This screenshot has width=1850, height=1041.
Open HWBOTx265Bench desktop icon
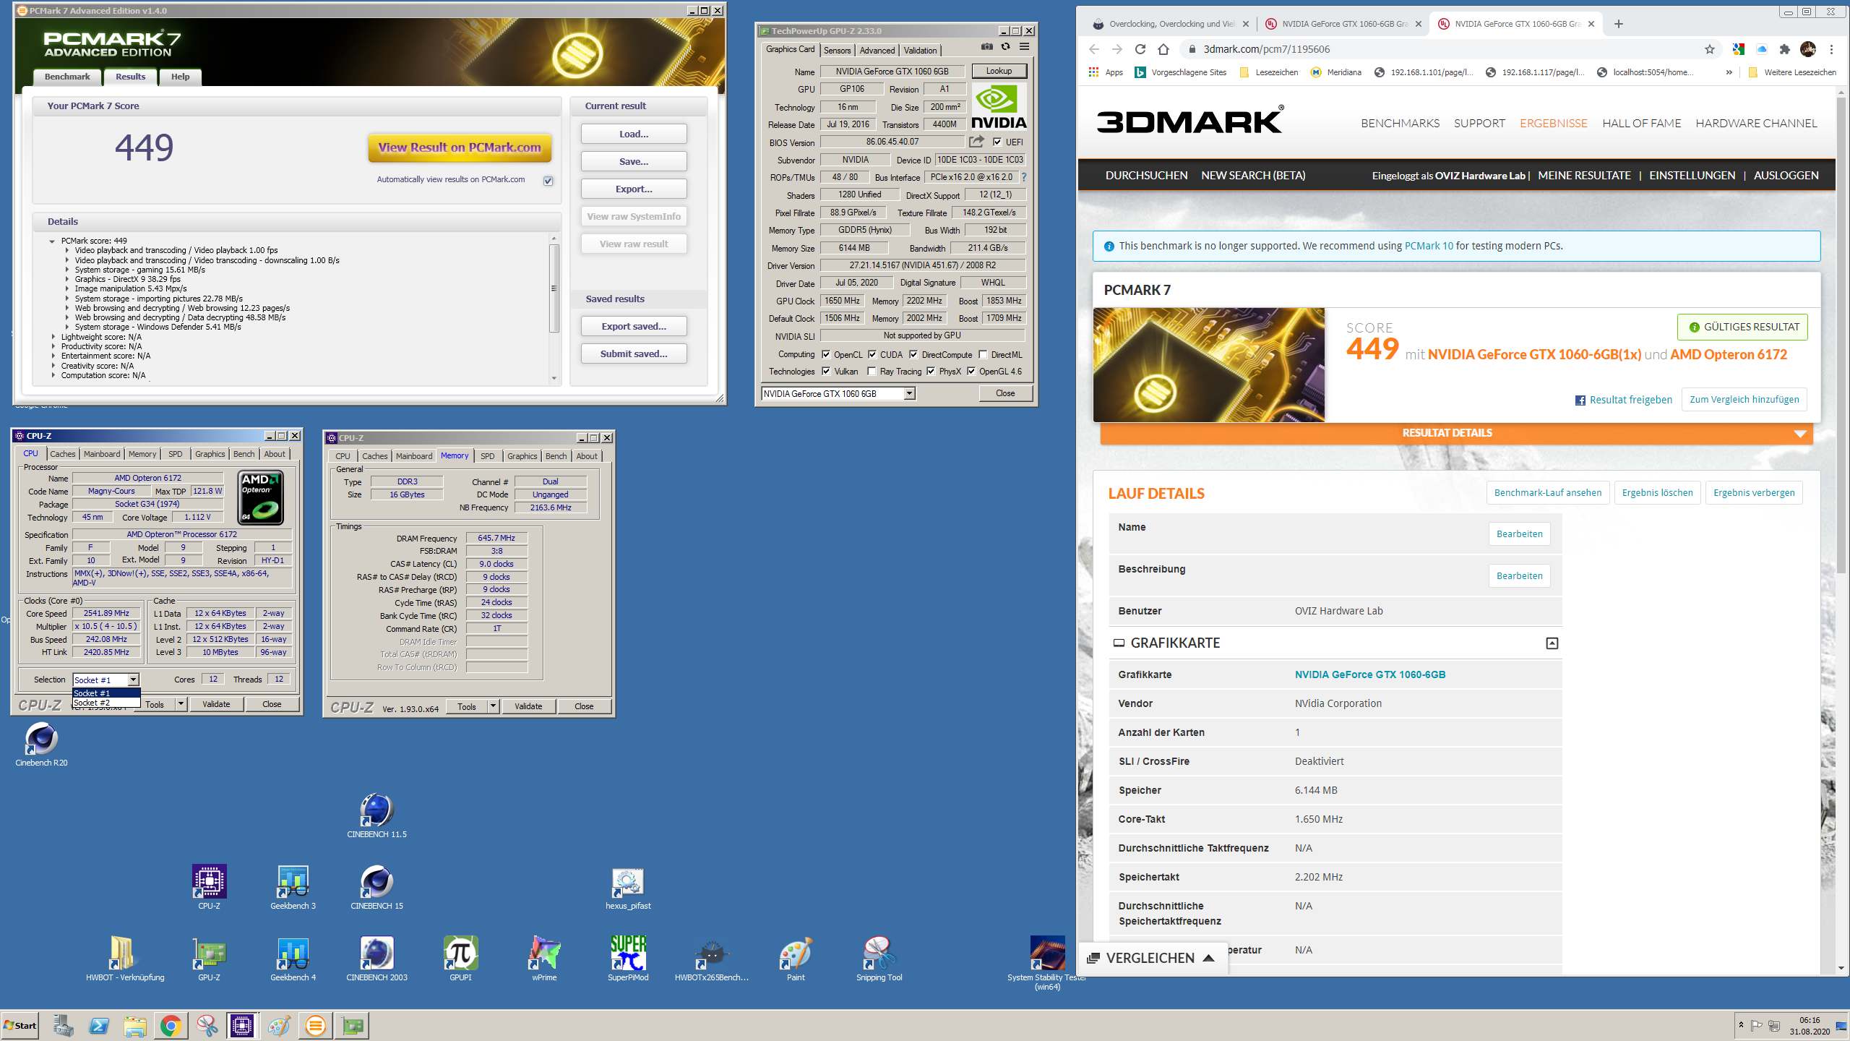[712, 959]
